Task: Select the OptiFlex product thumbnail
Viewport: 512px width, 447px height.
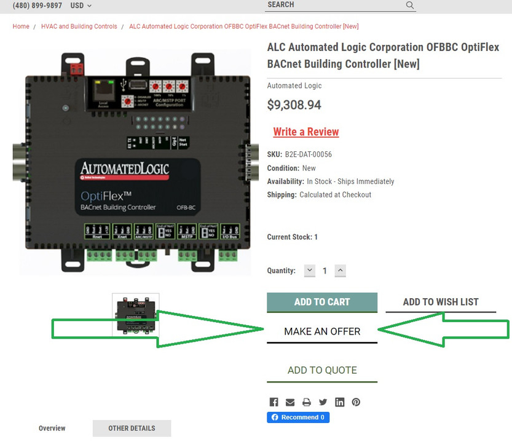Action: (136, 314)
